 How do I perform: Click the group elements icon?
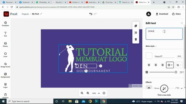136,33
